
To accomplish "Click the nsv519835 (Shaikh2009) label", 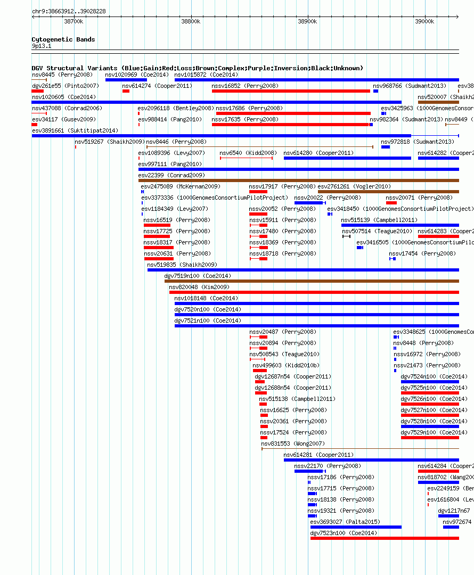I will click(182, 265).
